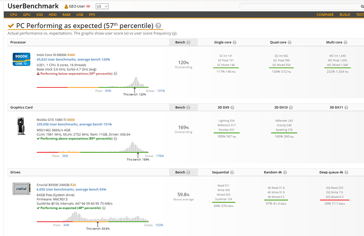Open the Nvidia GTX 1080-Ti link
The height and width of the screenshot is (236, 364).
click(52, 120)
